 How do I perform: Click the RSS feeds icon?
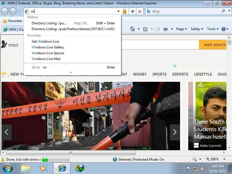(x=145, y=29)
